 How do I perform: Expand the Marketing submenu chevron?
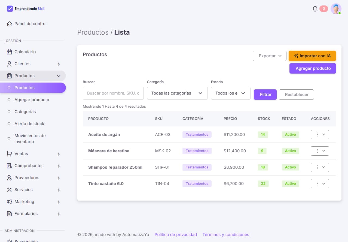pos(59,202)
